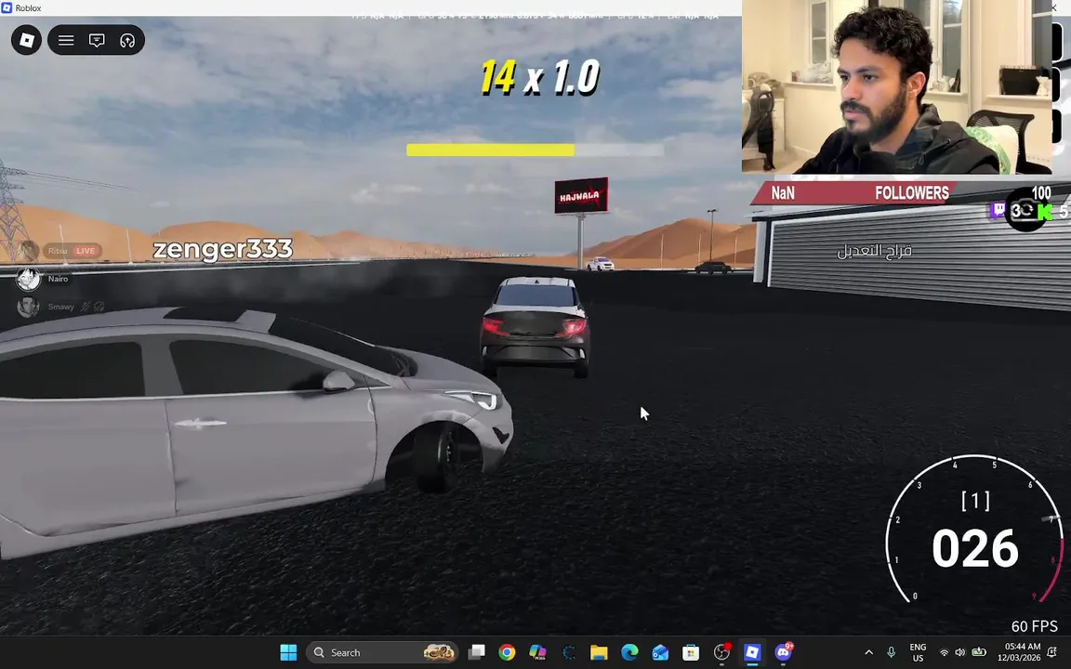The image size is (1071, 669).
Task: Click the muted microphone icon beside Smawy
Action: 86,307
